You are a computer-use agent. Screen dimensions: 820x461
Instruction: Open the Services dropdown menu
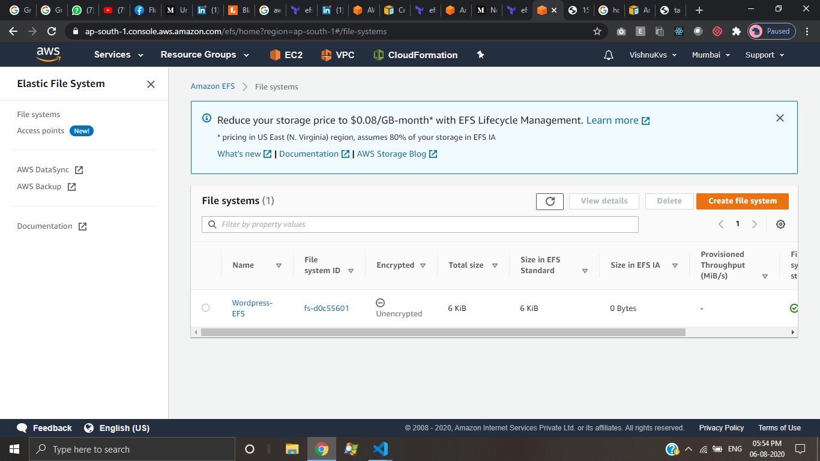(x=119, y=55)
